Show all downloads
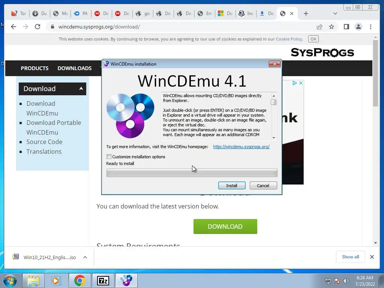Image resolution: width=384 pixels, height=288 pixels. [x=351, y=256]
